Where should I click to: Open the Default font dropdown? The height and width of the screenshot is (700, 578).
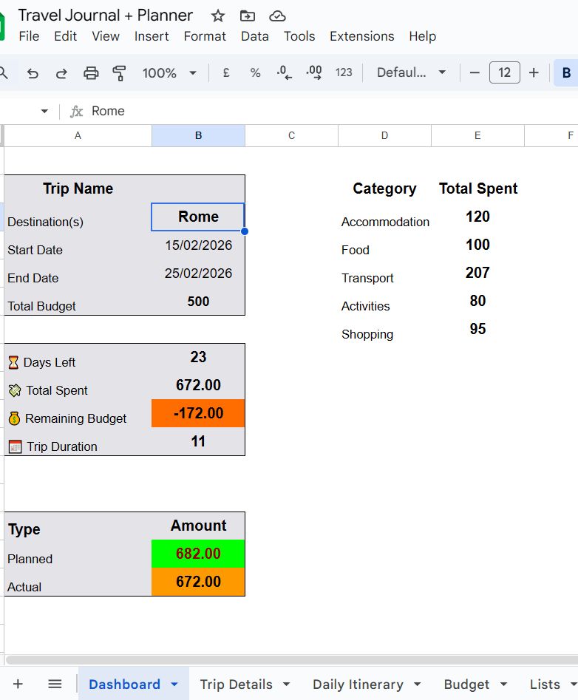point(411,72)
